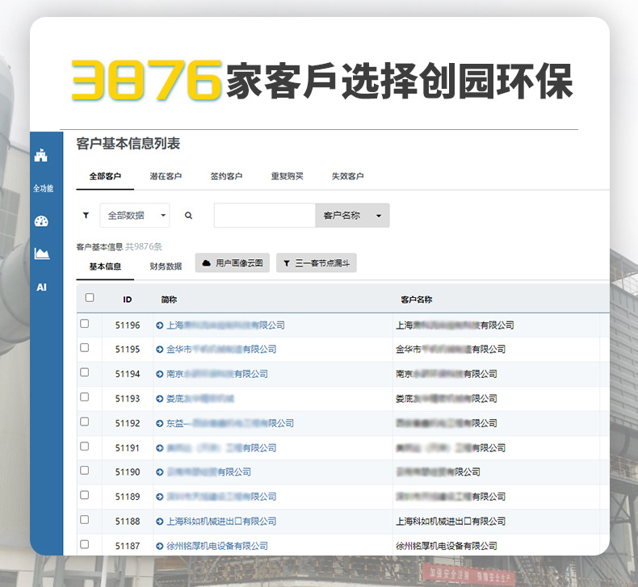Open the 金华市 company link in row 51195
This screenshot has width=638, height=587.
click(x=221, y=350)
